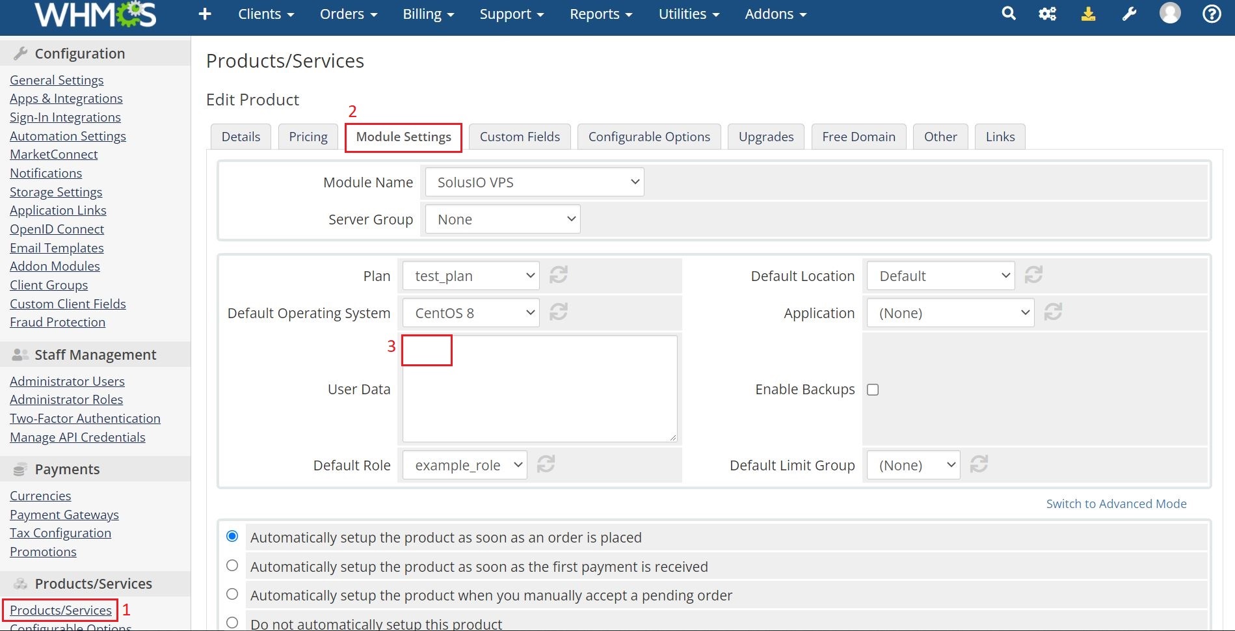1235x631 pixels.
Task: Refresh the Default Location list
Action: coord(1033,275)
